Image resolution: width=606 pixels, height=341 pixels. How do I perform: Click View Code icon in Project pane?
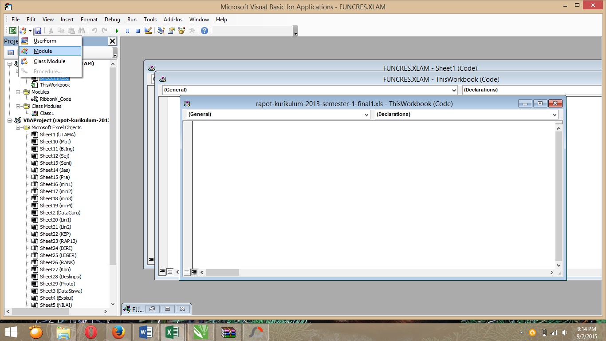(x=11, y=52)
